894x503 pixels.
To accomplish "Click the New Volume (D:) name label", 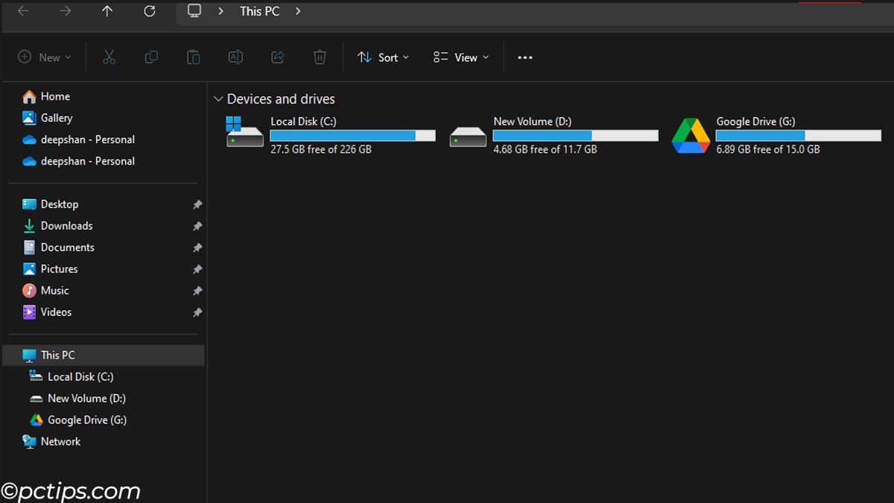I will click(533, 121).
